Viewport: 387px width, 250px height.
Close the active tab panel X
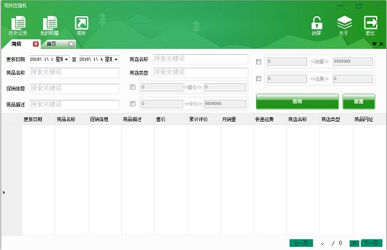pyautogui.click(x=381, y=44)
